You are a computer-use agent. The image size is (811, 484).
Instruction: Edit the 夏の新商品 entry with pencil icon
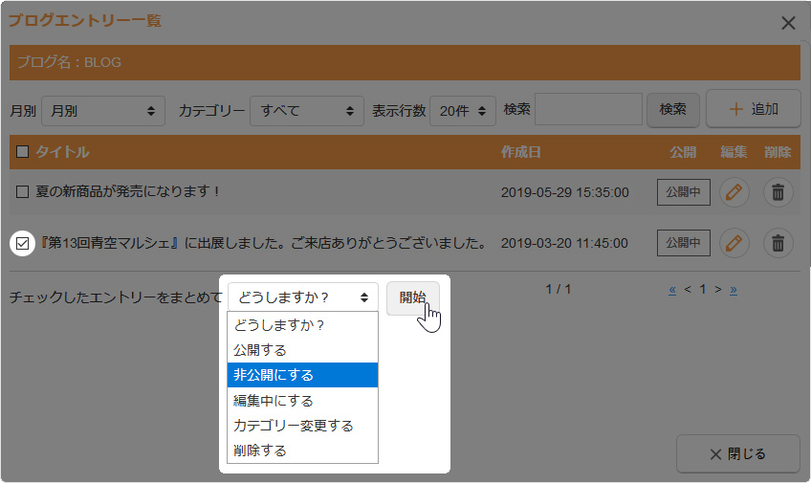coord(734,192)
